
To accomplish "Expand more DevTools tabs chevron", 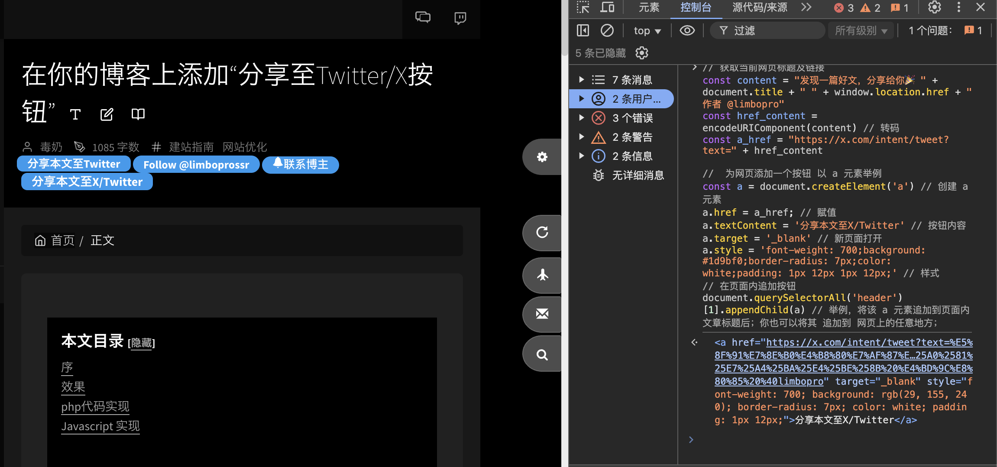I will [x=806, y=7].
